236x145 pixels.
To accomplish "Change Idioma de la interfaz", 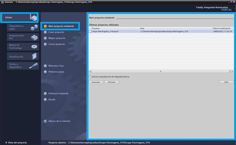I will pos(59,121).
